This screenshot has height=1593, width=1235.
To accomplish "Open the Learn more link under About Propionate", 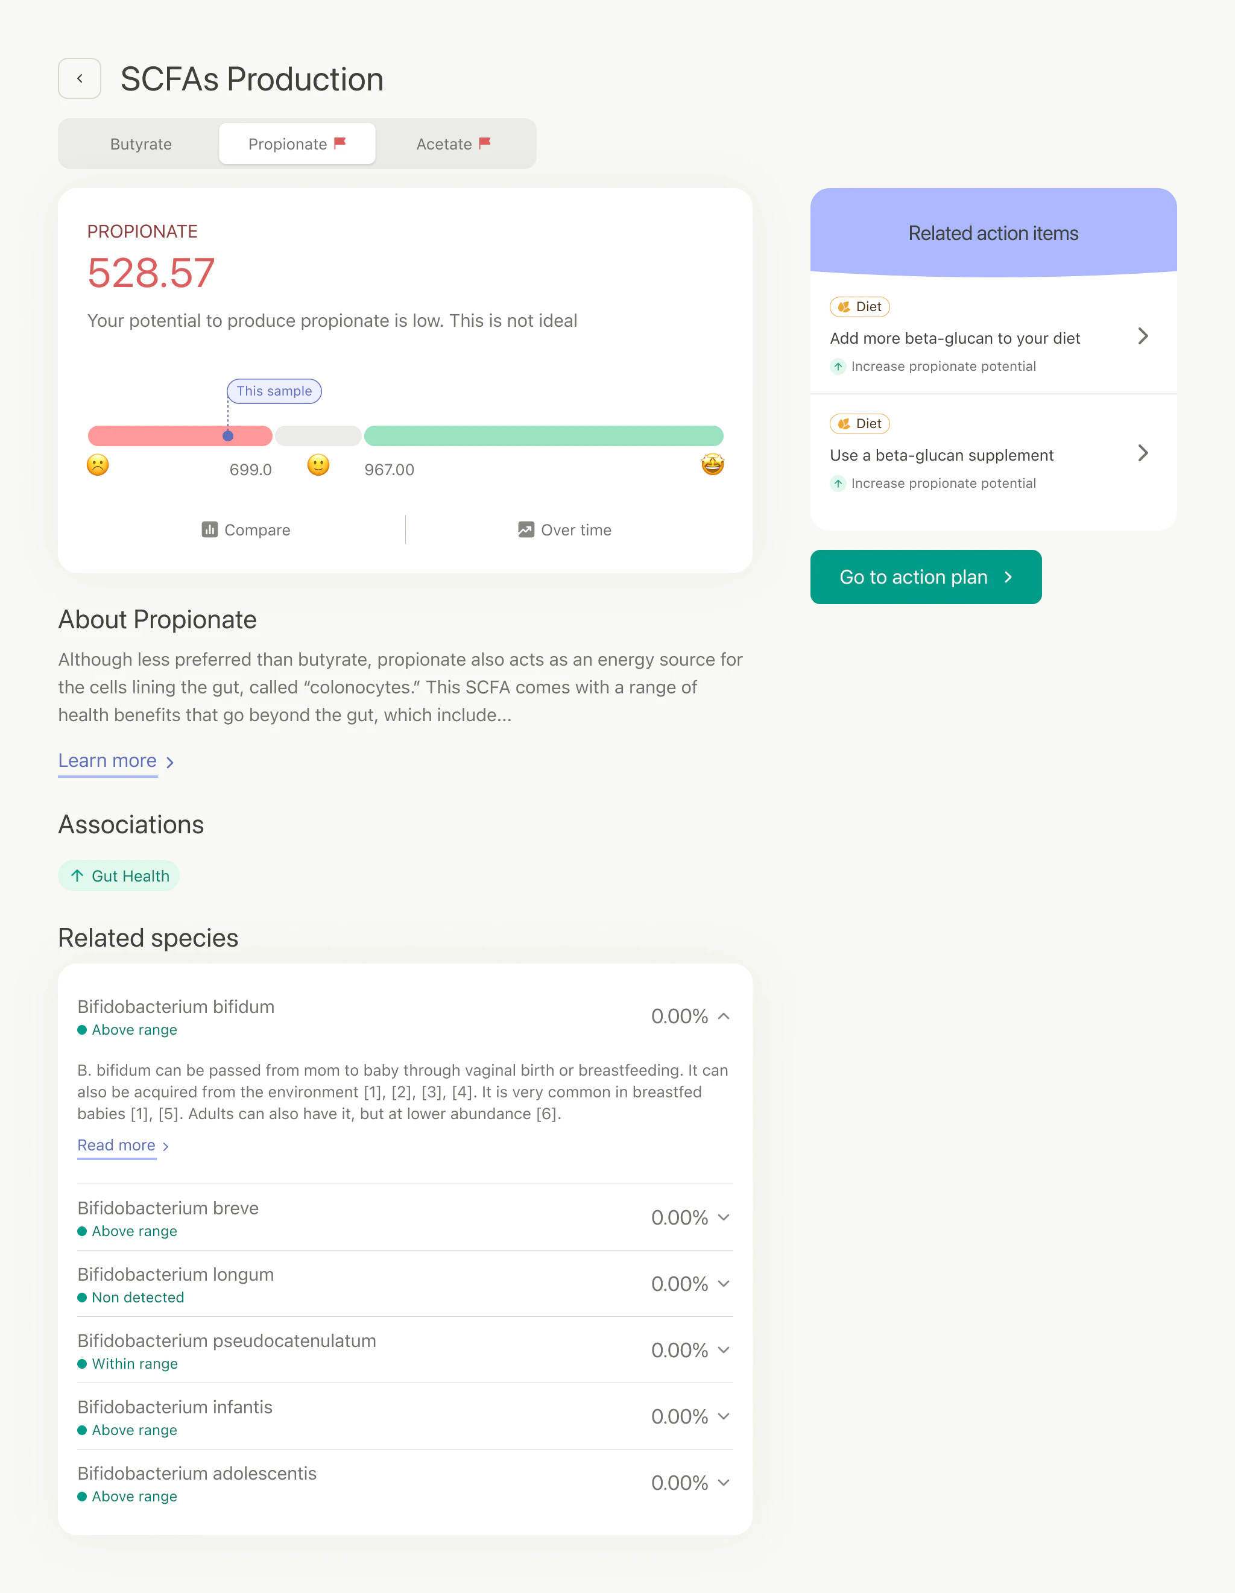I will (x=107, y=761).
